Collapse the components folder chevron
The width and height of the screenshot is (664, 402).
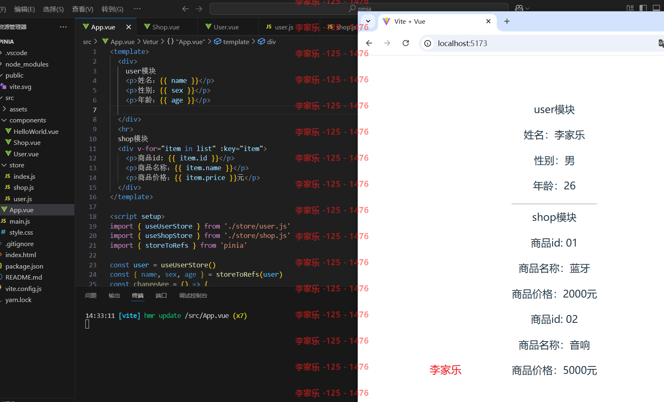4,120
